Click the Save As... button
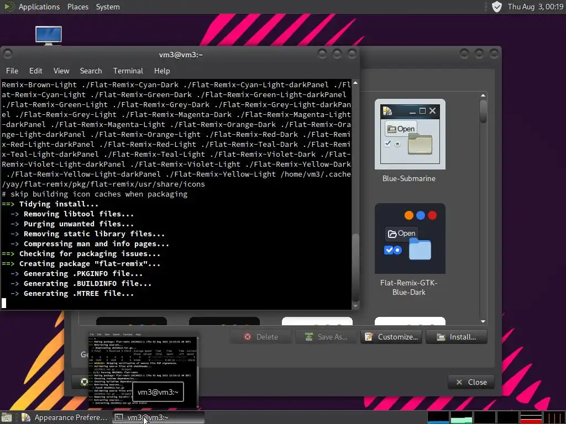Screen dimensions: 566x424 (326, 337)
